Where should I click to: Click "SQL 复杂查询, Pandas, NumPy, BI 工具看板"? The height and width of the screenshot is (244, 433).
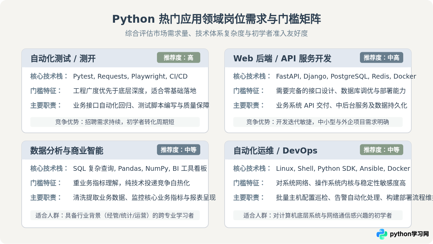tap(140, 169)
